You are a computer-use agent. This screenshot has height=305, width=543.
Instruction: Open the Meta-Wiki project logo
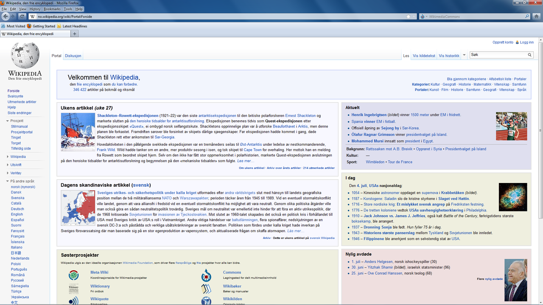pos(73,275)
